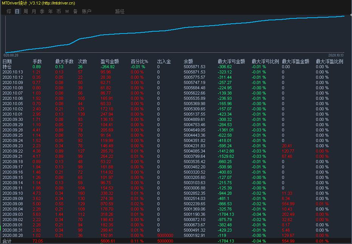The width and height of the screenshot is (352, 244).
Task: Click max floating loss -1784.13 for 2020.09.03
Action: tap(226, 214)
